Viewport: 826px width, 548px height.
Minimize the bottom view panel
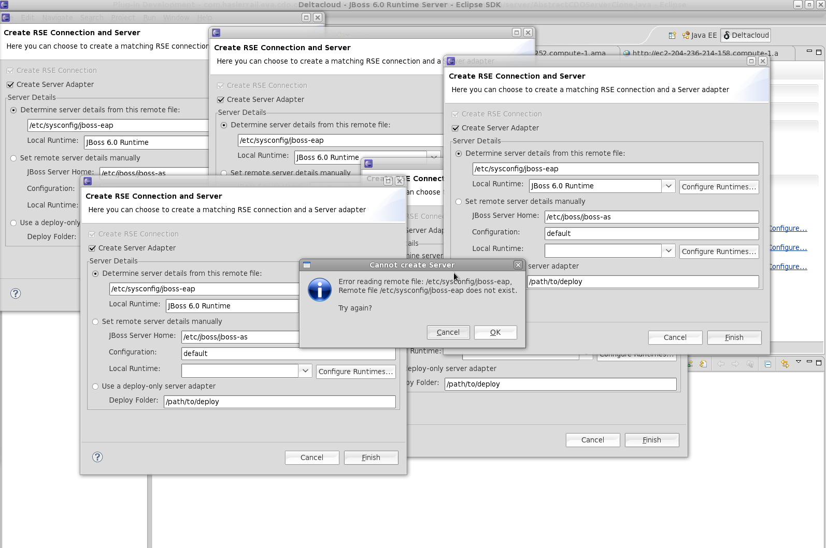[x=809, y=362]
